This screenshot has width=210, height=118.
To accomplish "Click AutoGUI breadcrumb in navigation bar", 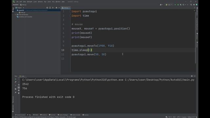I will (x=15, y=5).
